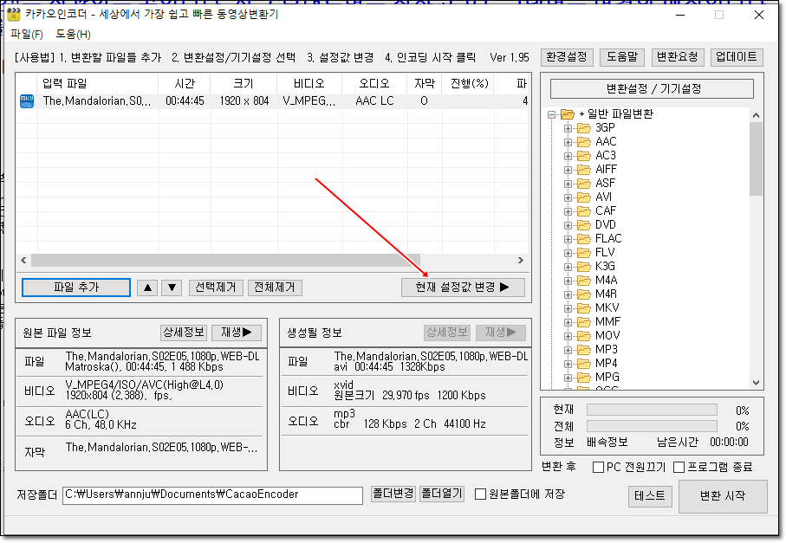Expand the DVD format folder
The height and width of the screenshot is (543, 786).
568,225
